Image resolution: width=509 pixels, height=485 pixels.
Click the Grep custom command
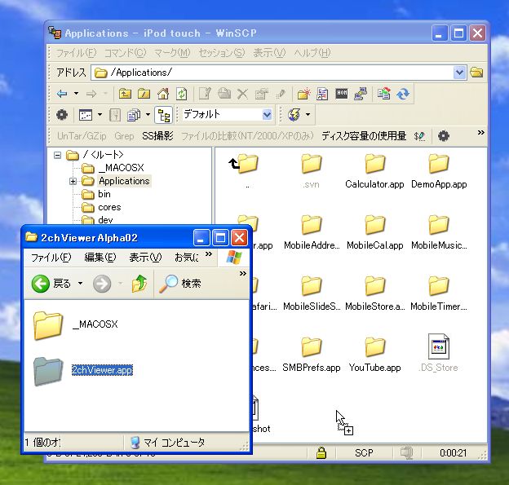click(x=124, y=136)
